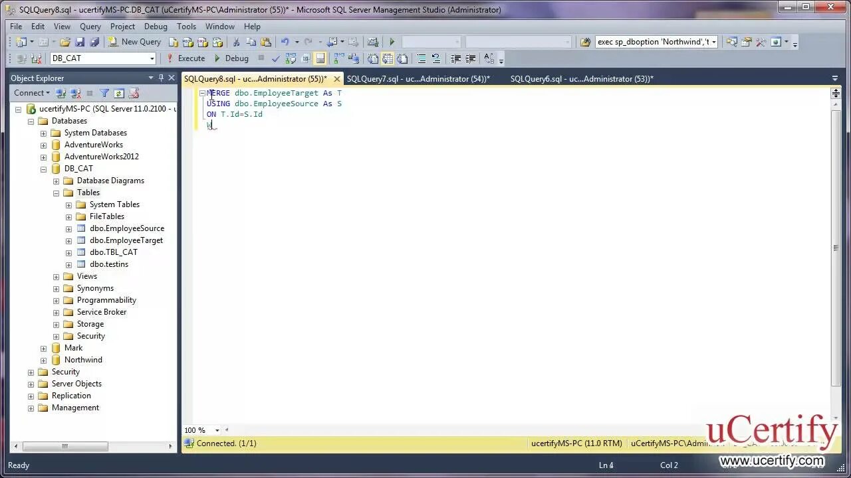Click the Find in Files icon
The width and height of the screenshot is (851, 478).
[x=585, y=42]
